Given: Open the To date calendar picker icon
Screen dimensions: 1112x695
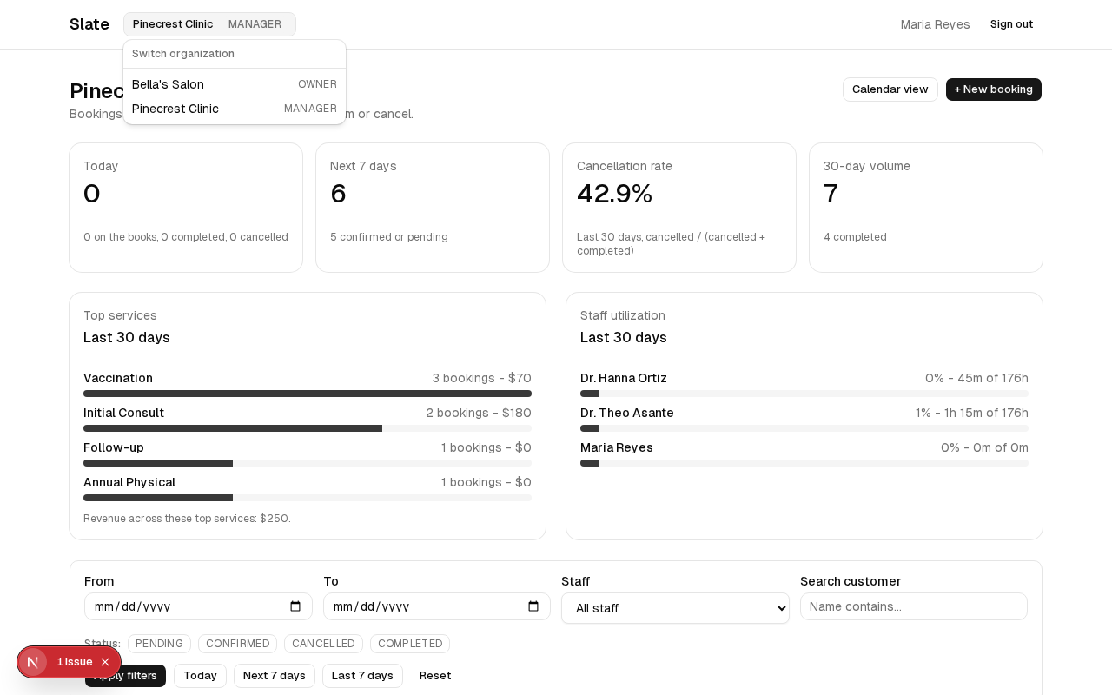Looking at the screenshot, I should (533, 606).
